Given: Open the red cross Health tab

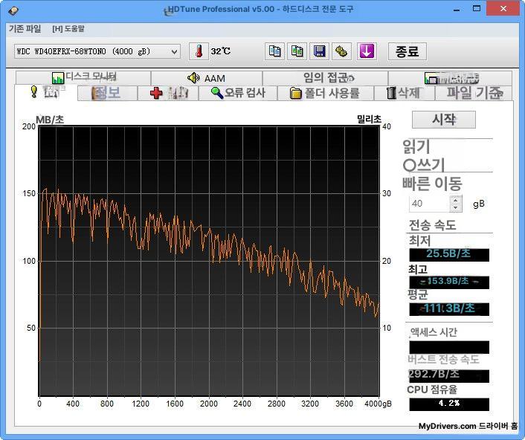Looking at the screenshot, I should click(169, 93).
